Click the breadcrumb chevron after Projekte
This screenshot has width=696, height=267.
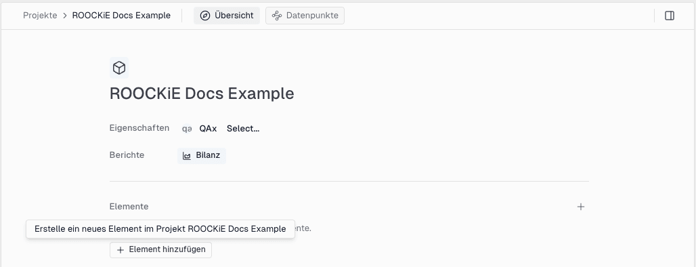coord(65,16)
